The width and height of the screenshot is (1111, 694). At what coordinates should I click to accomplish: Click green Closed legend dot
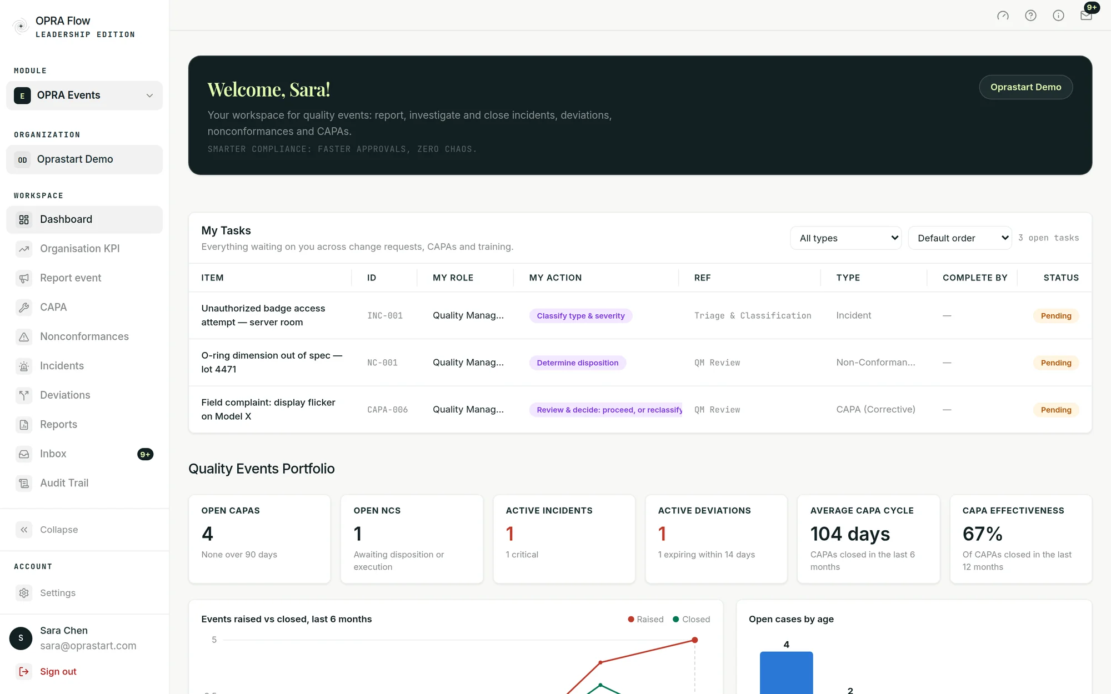point(676,620)
